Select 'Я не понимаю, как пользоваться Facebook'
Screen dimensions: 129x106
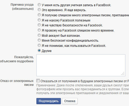coord(39,45)
